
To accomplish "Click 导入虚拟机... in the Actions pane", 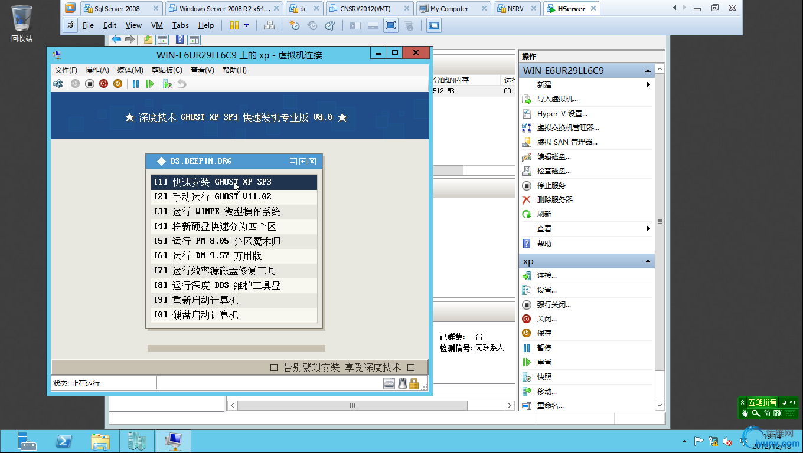I will point(557,99).
